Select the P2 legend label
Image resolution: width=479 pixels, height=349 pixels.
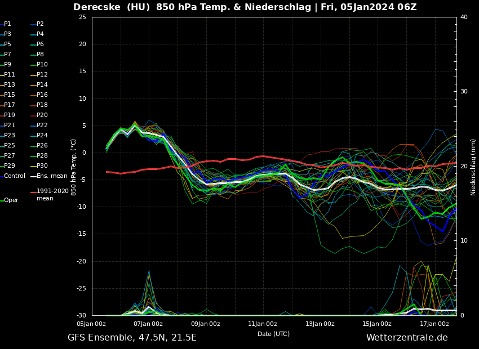40,24
